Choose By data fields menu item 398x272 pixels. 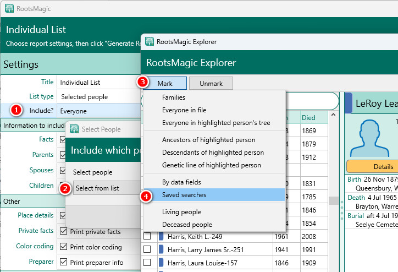(214, 182)
